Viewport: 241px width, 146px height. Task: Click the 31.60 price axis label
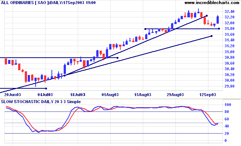230,34
